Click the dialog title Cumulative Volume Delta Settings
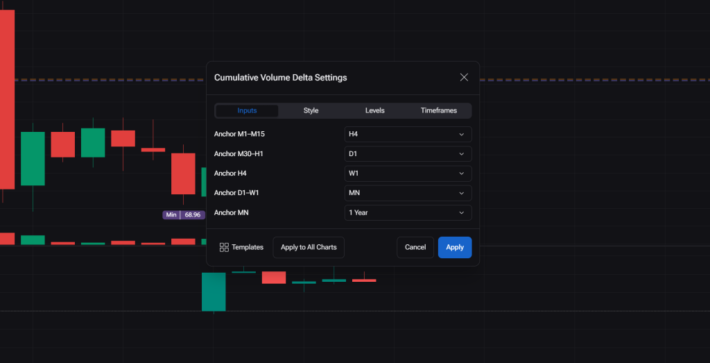Screen dimensions: 710x363 (280, 78)
